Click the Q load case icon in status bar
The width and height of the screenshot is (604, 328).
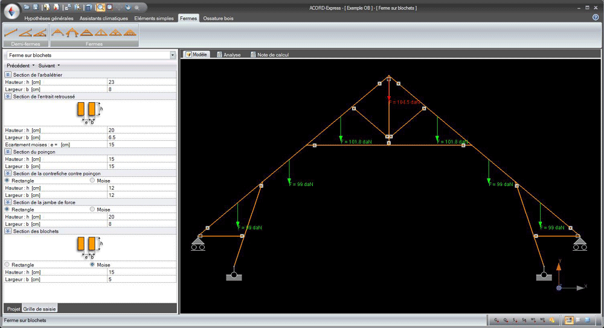pyautogui.click(x=506, y=320)
